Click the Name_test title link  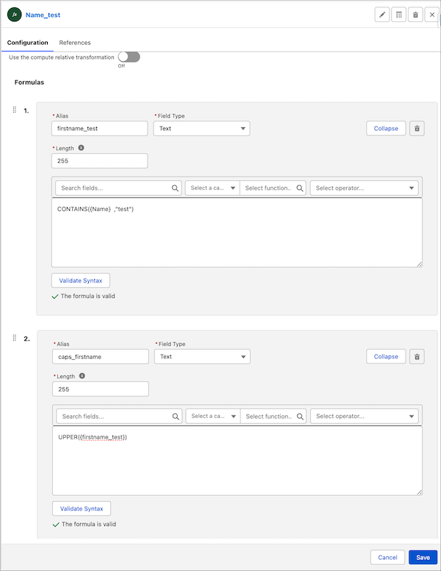[x=43, y=15]
